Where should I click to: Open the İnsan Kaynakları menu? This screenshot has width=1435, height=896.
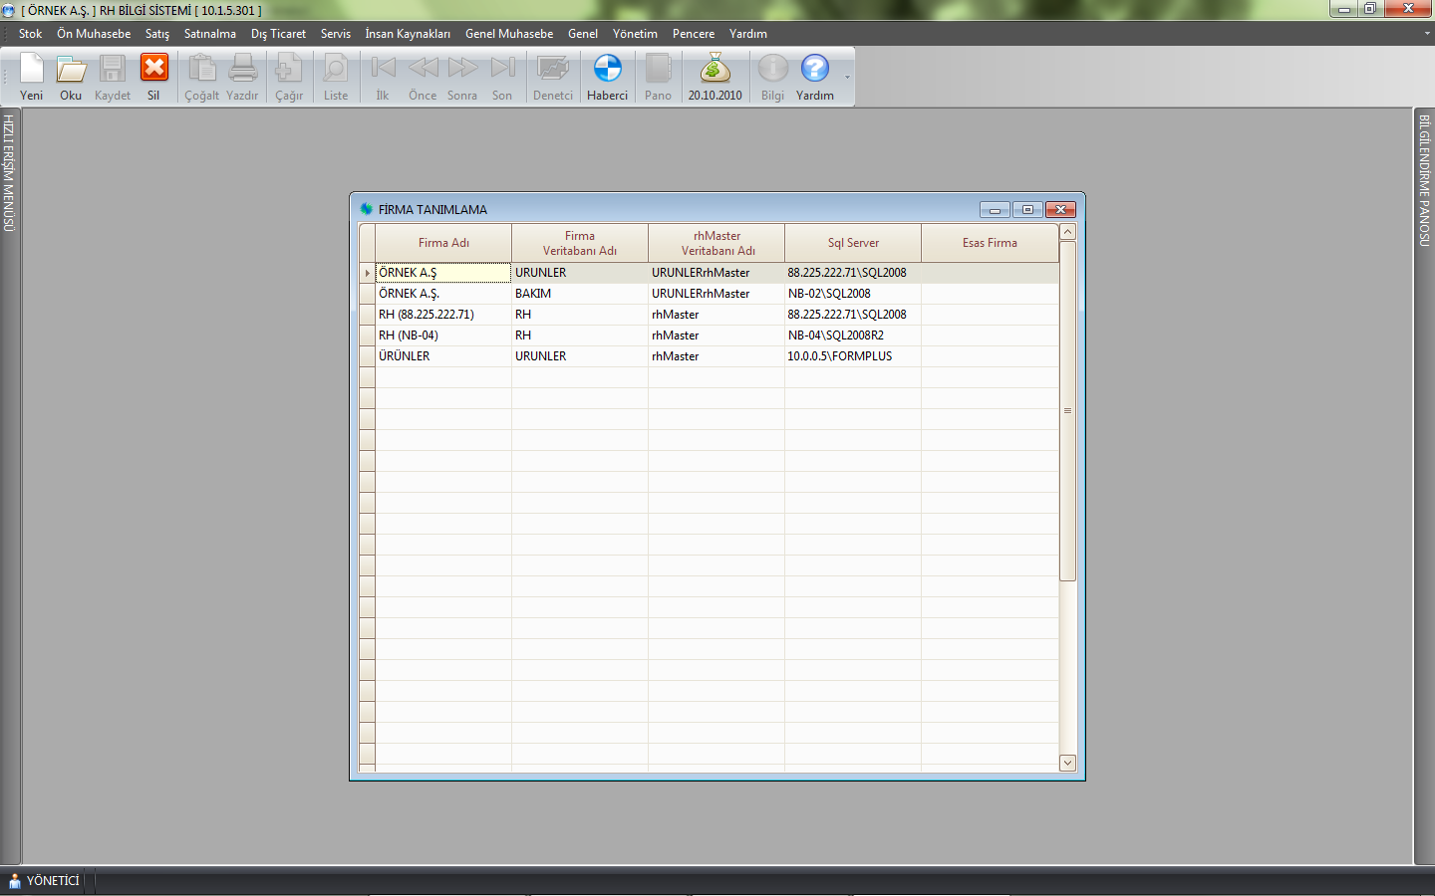click(x=407, y=34)
